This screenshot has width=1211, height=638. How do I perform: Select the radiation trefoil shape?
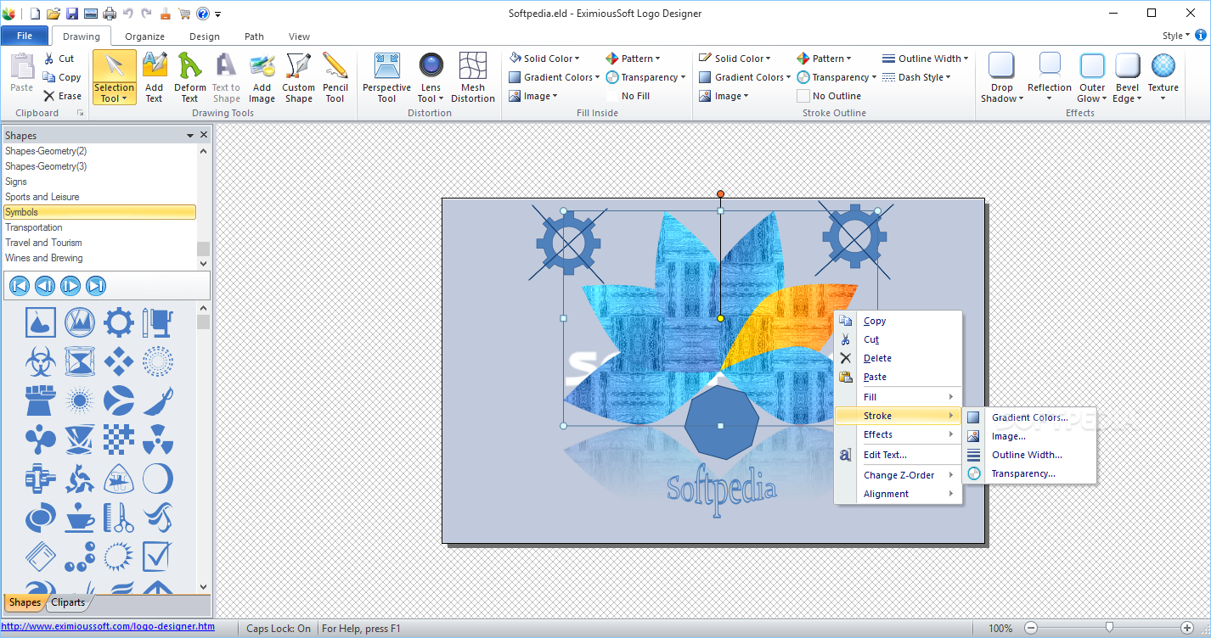(158, 439)
